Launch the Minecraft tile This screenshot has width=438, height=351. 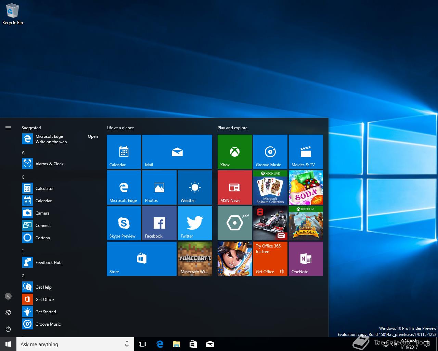tap(195, 259)
